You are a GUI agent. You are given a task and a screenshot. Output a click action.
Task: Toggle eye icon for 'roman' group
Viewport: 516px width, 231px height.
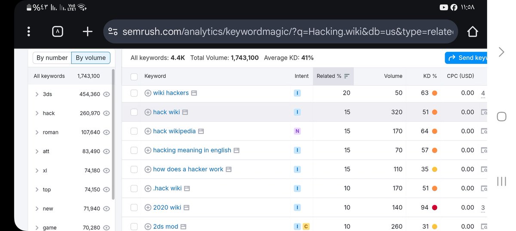point(107,132)
